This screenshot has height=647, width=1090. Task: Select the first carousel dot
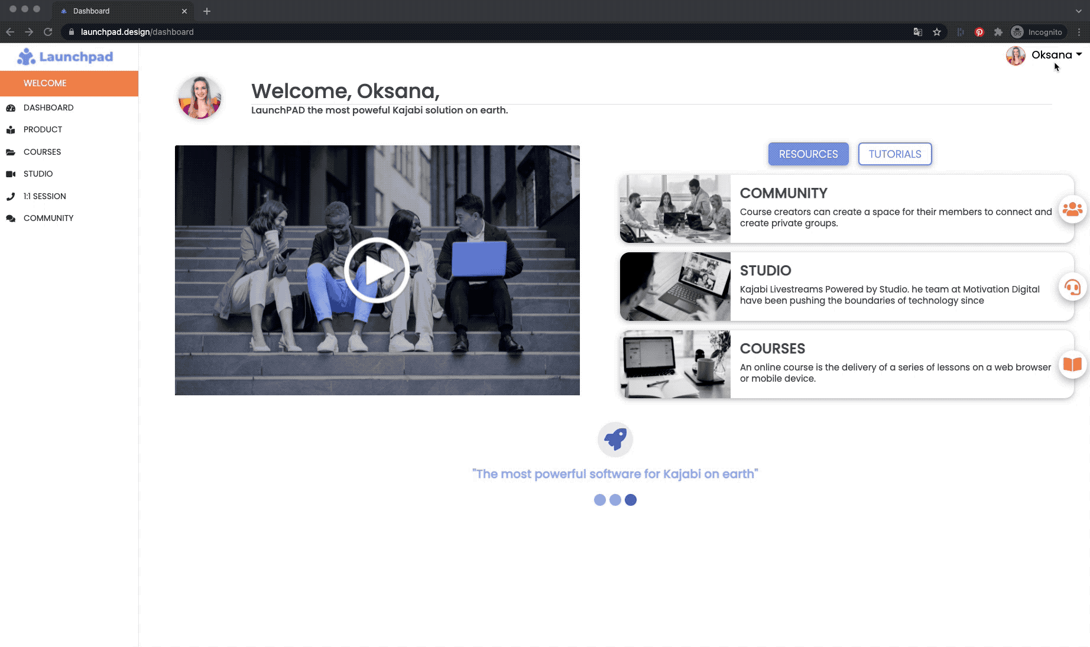click(x=600, y=500)
